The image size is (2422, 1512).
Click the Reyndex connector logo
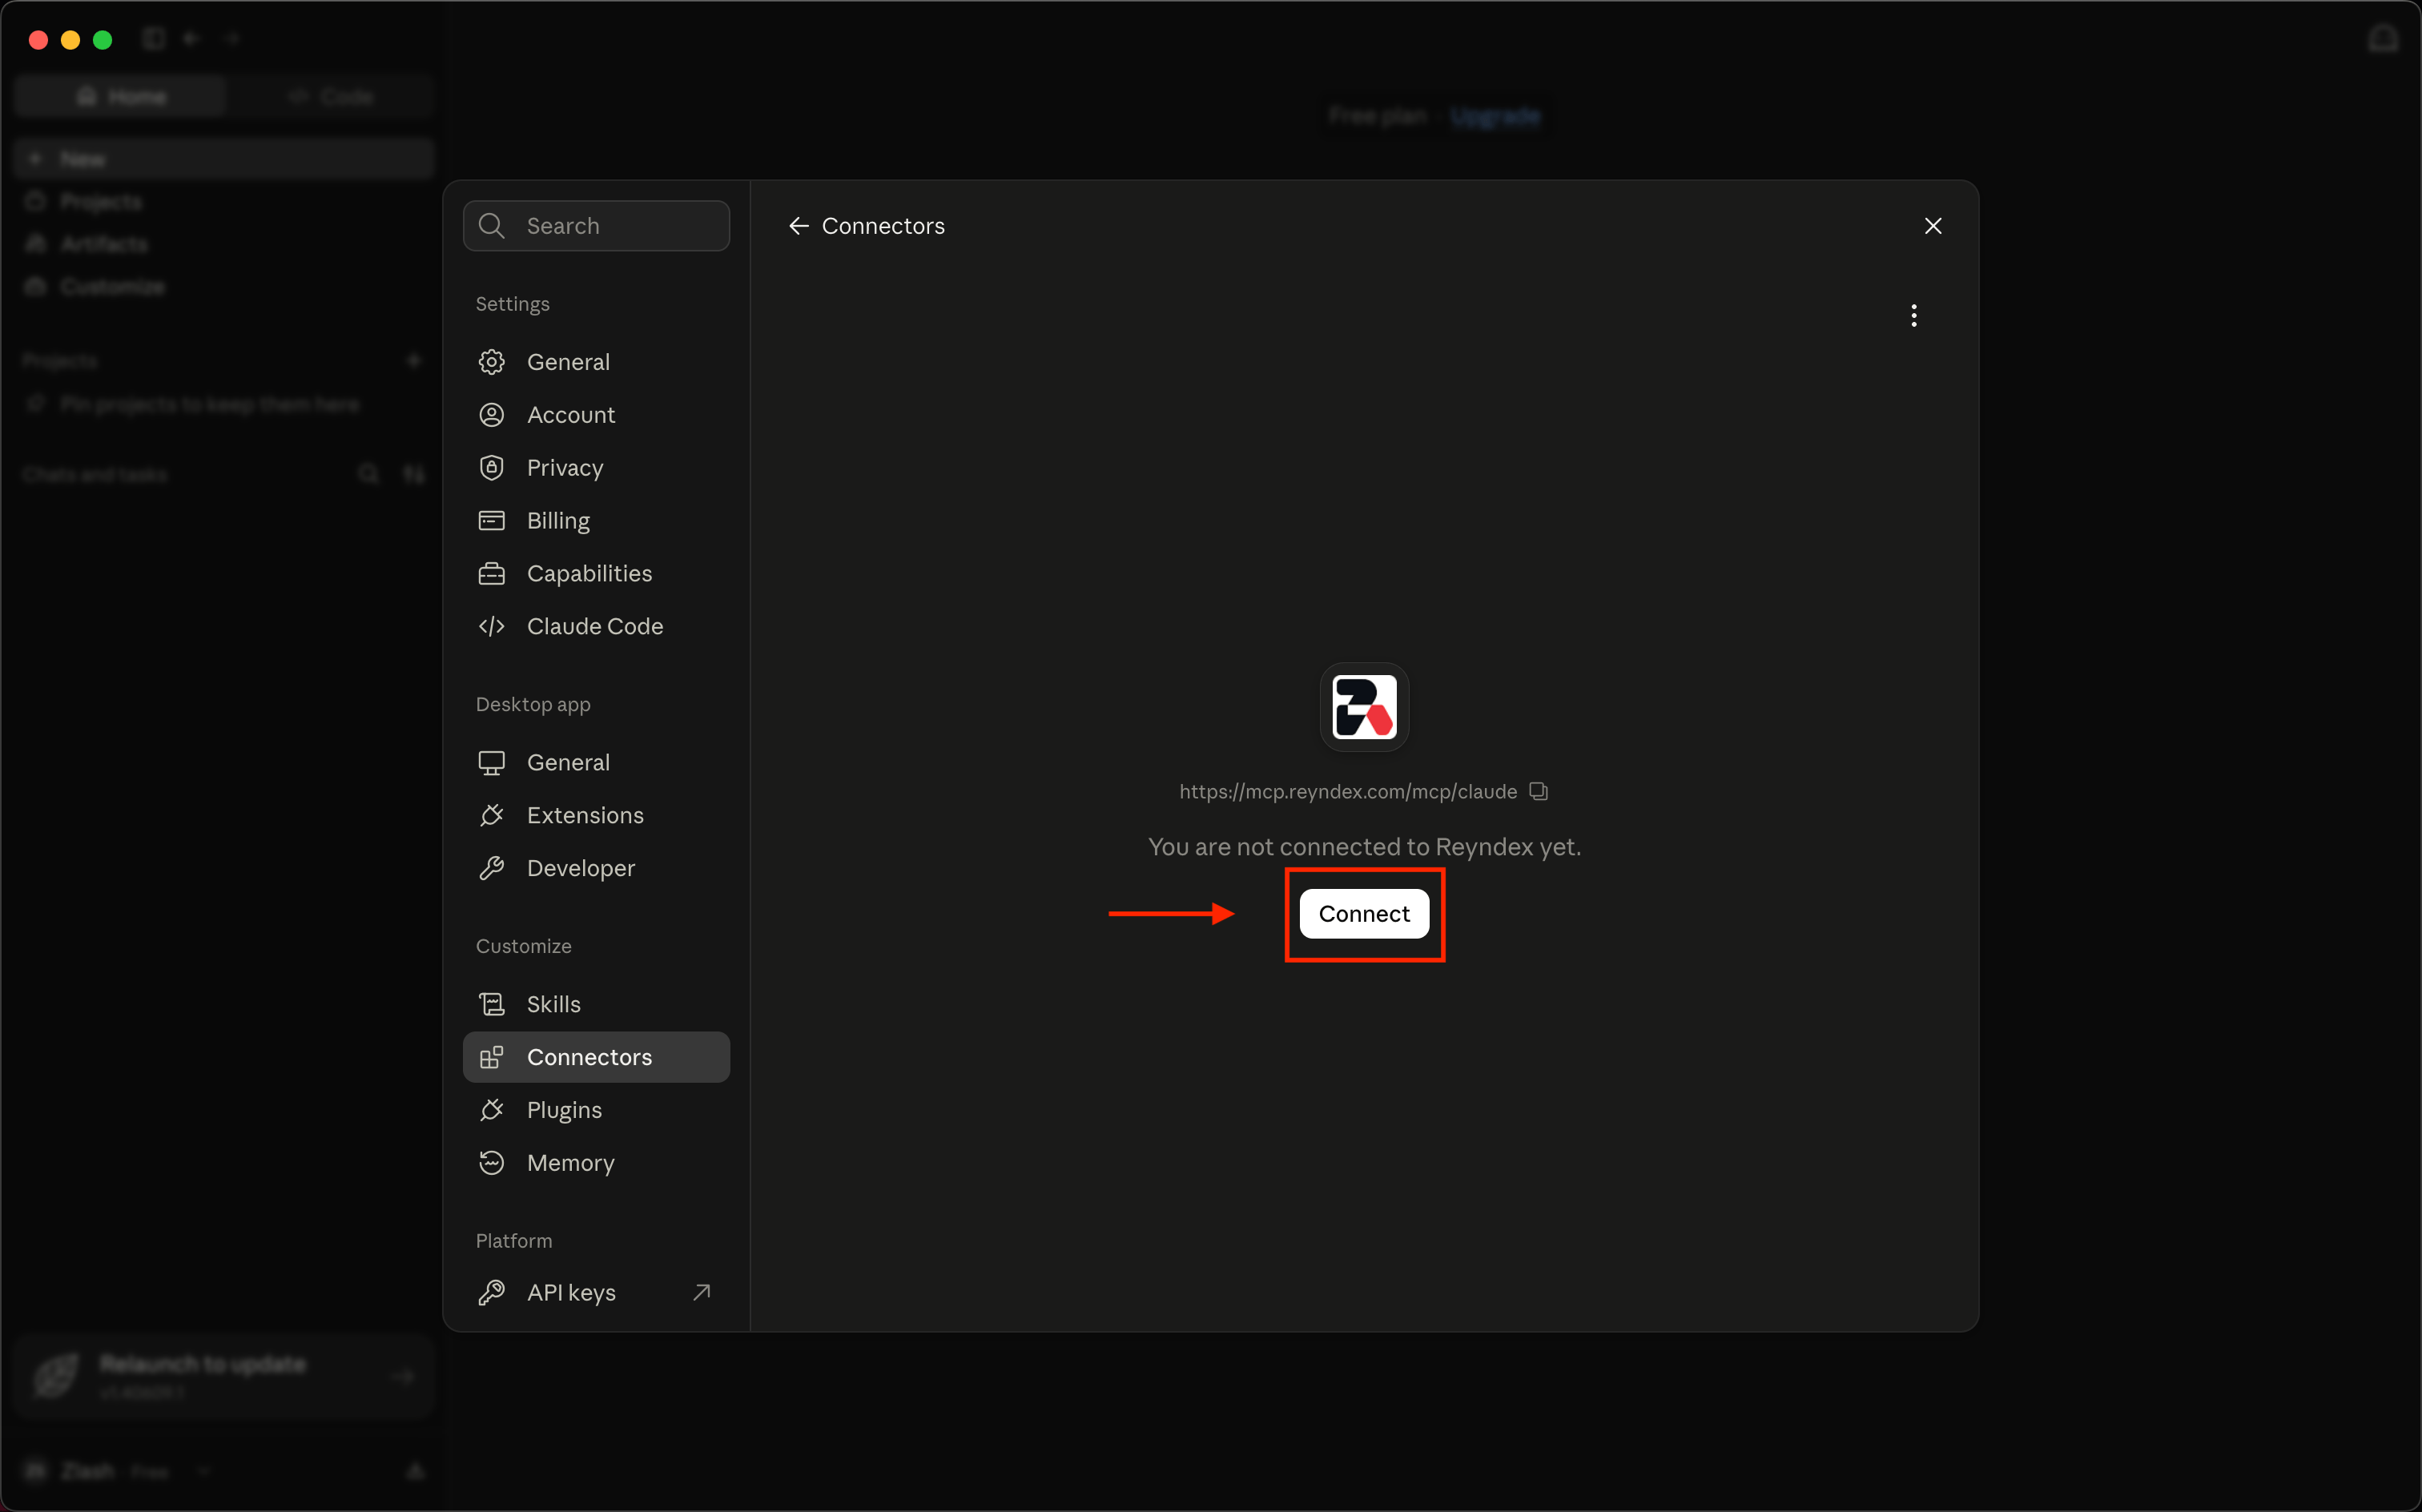tap(1364, 707)
